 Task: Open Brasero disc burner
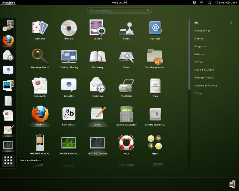69,30
